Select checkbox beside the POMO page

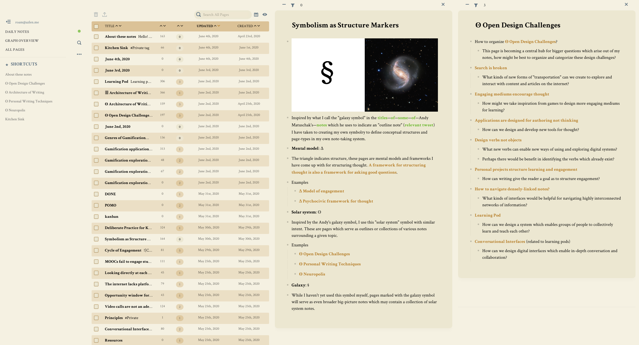coord(96,205)
